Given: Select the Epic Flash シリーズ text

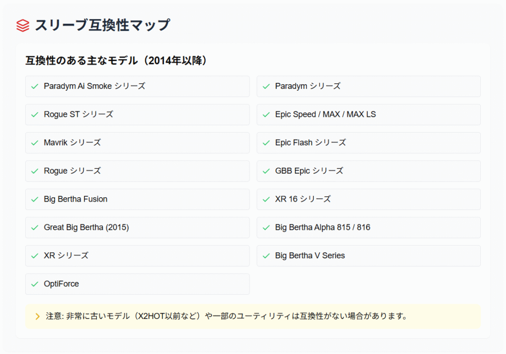Looking at the screenshot, I should pos(310,142).
